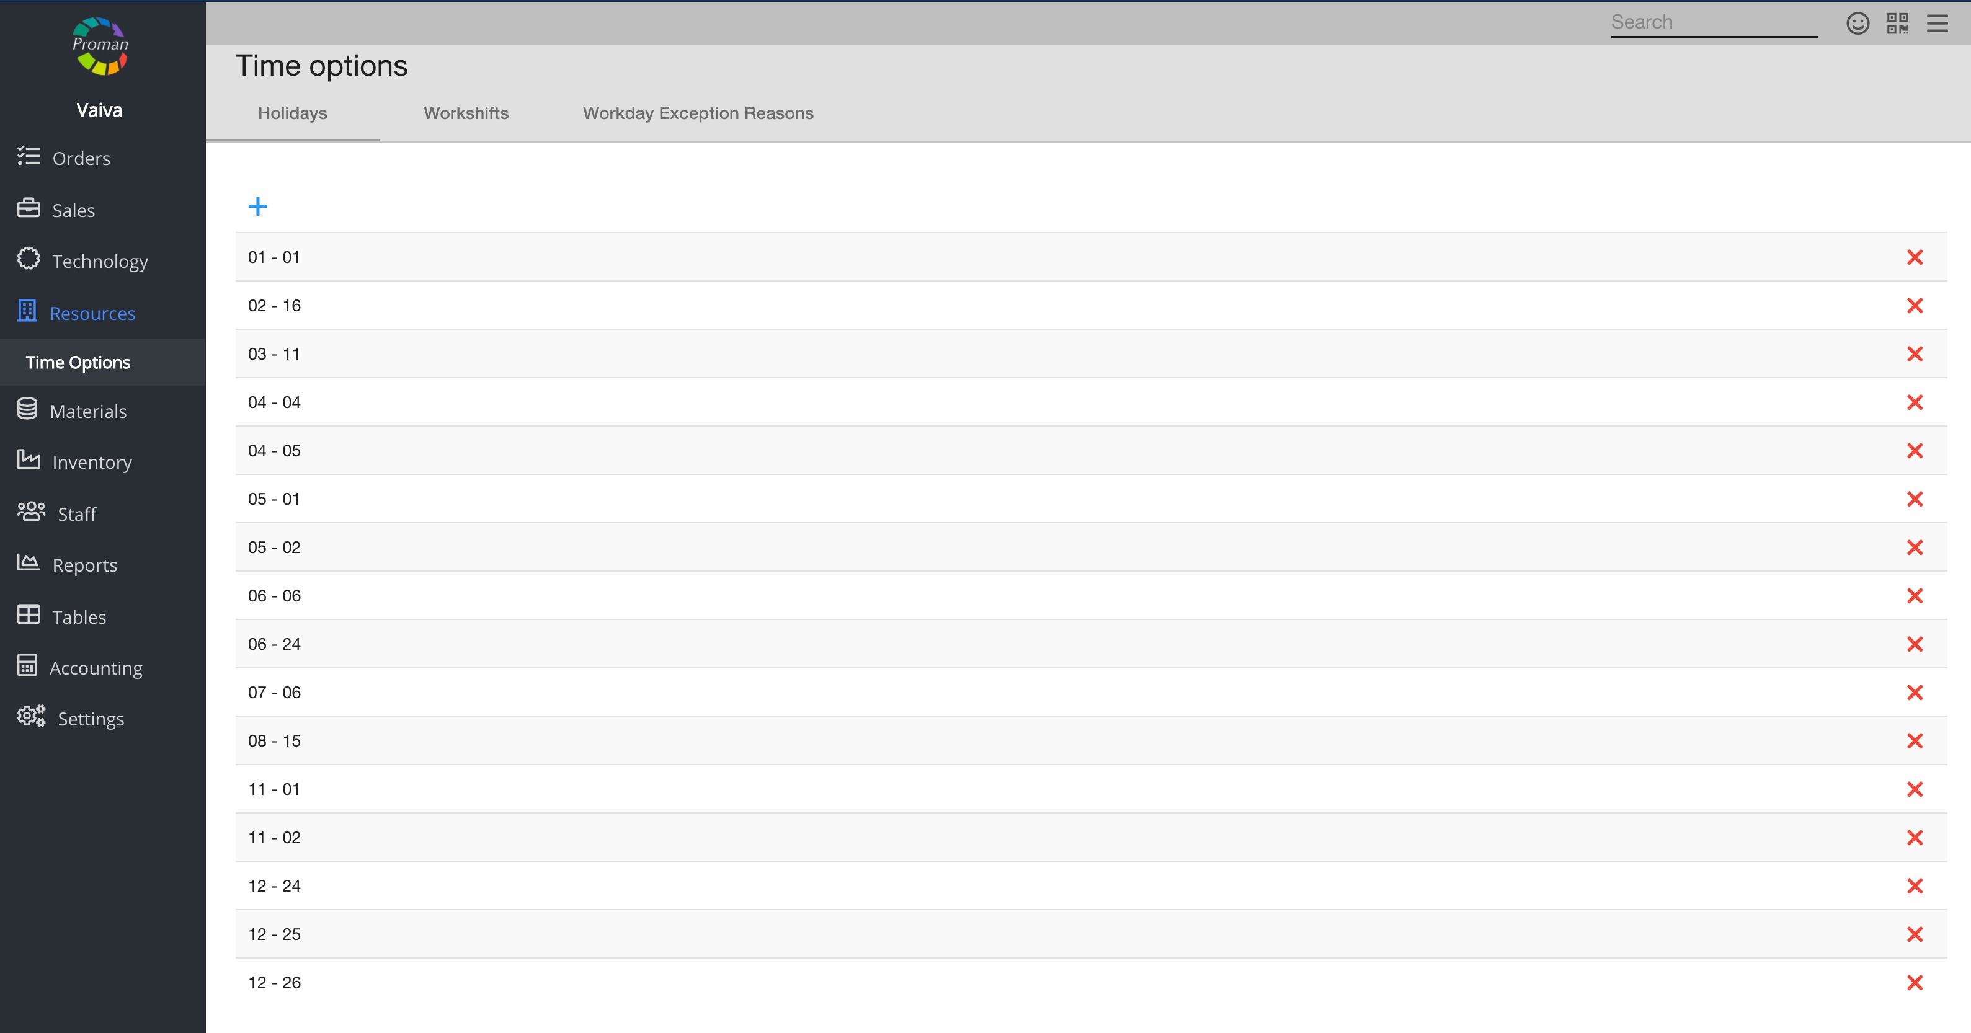Open the Workday Exception Reasons tab
The height and width of the screenshot is (1033, 1971).
[x=698, y=113]
